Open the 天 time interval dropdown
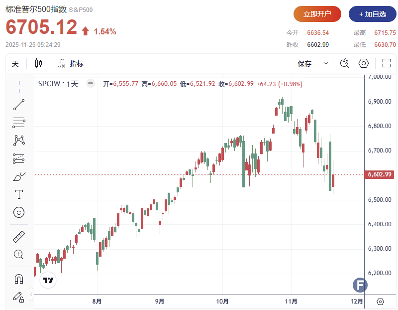This screenshot has height=310, width=398. [x=15, y=64]
